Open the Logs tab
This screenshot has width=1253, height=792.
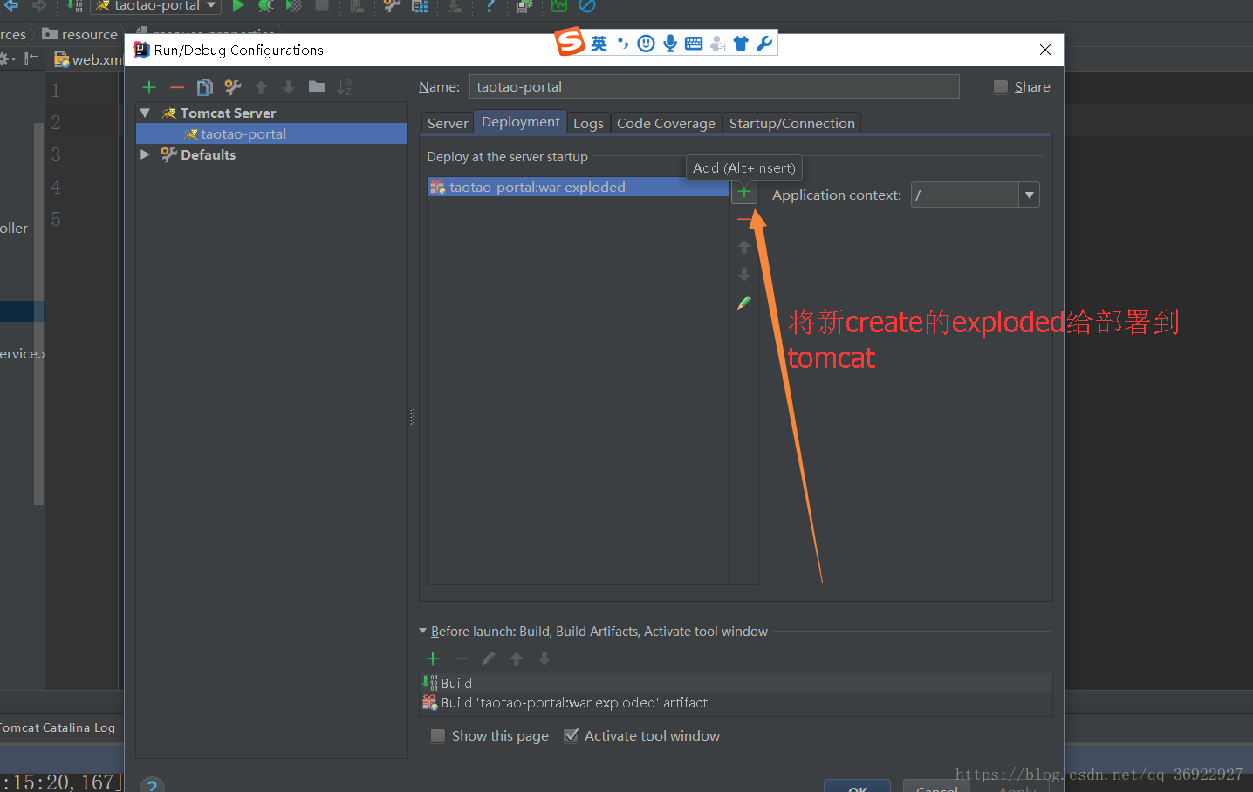click(588, 123)
